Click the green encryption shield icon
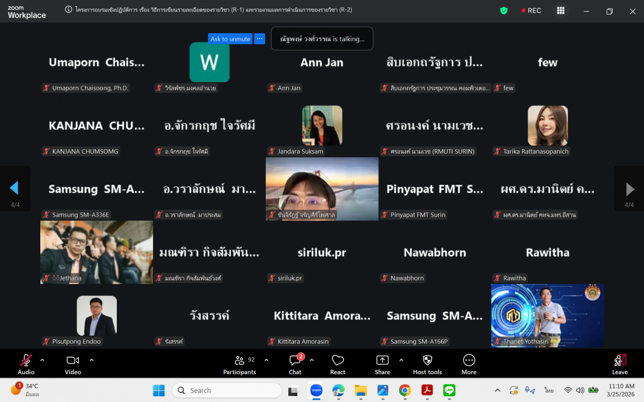The width and height of the screenshot is (644, 402). pos(504,11)
